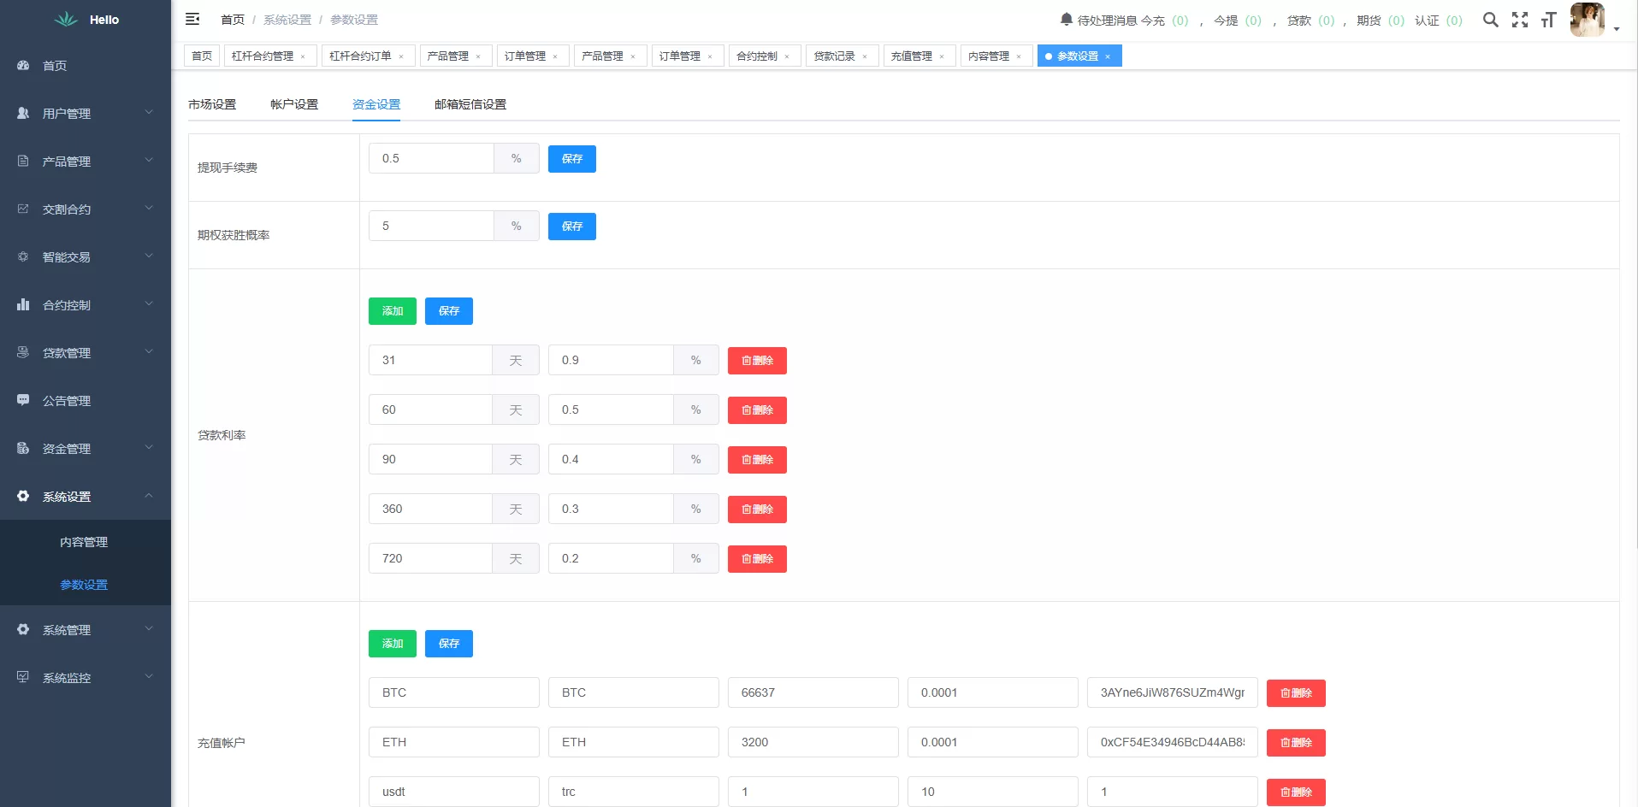
Task: Open the avatar dropdown caret
Action: pos(1617,29)
